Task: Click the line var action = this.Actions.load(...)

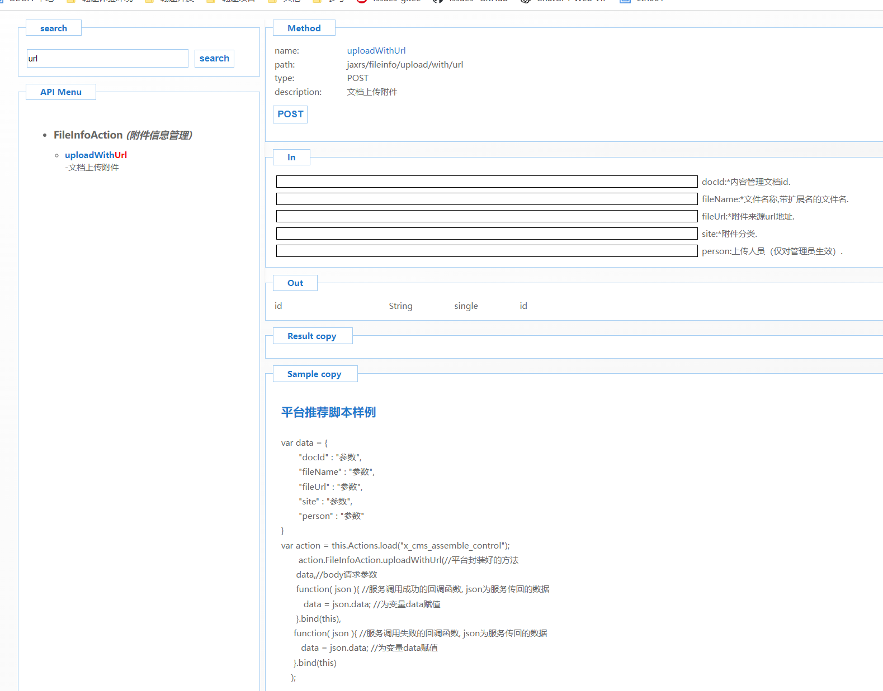Action: pyautogui.click(x=395, y=546)
